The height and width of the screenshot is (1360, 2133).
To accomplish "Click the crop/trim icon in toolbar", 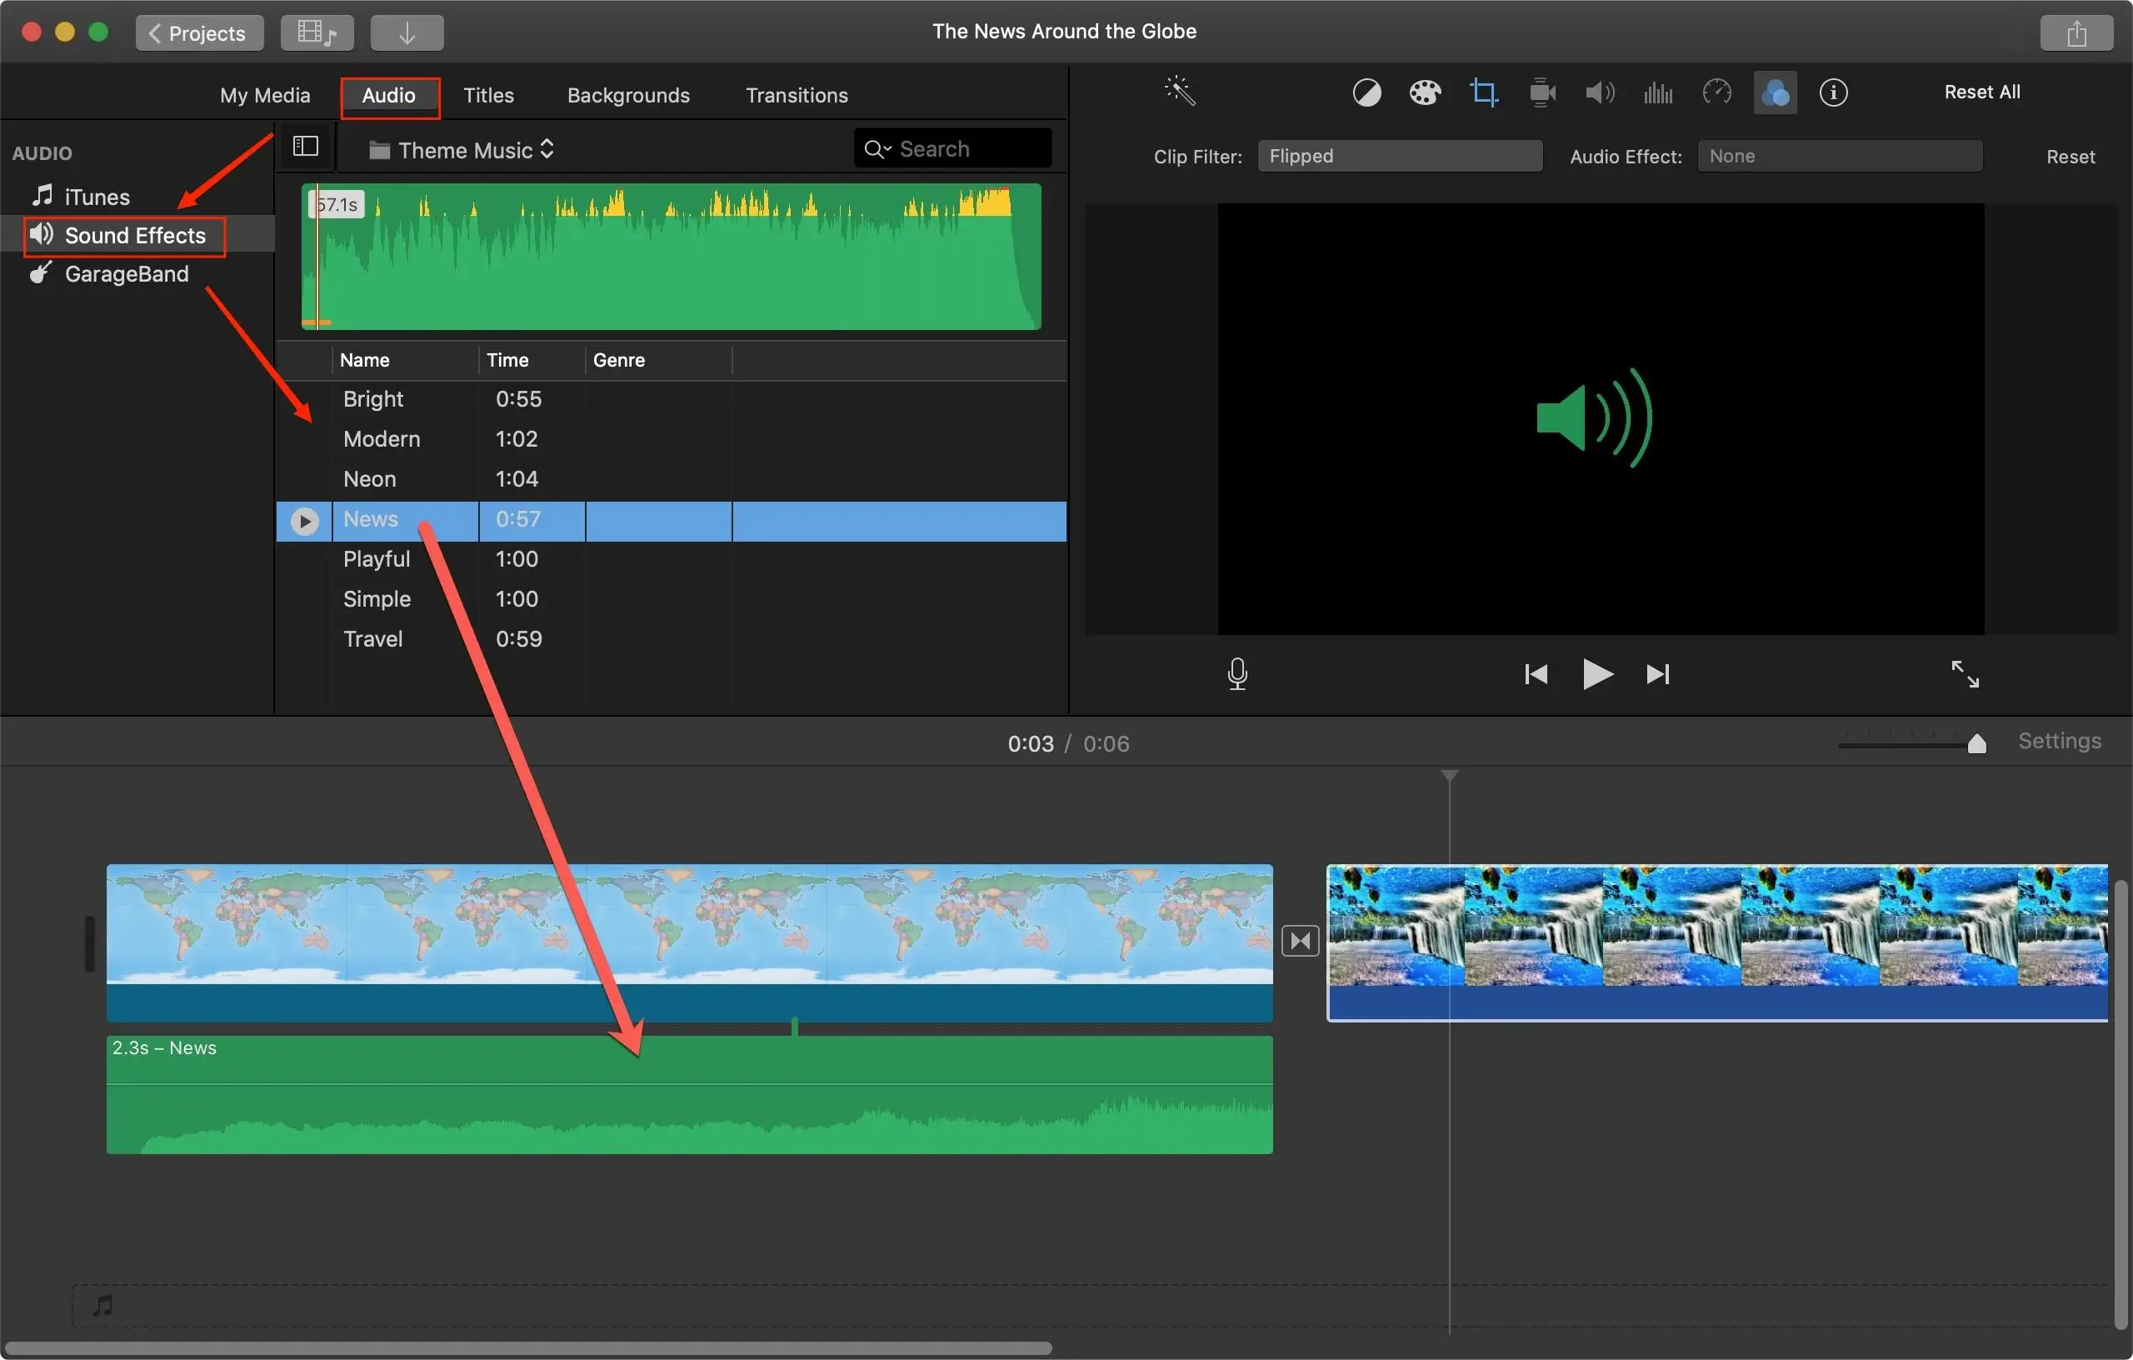I will click(x=1481, y=93).
